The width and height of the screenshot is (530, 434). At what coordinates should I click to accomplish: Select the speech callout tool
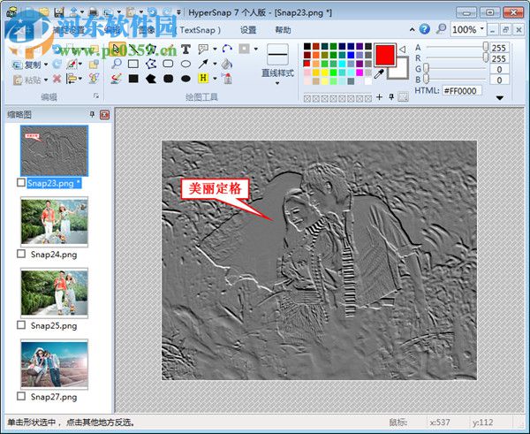click(203, 49)
